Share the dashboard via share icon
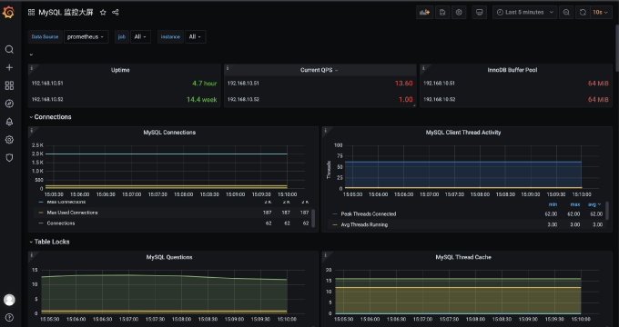 coord(116,12)
